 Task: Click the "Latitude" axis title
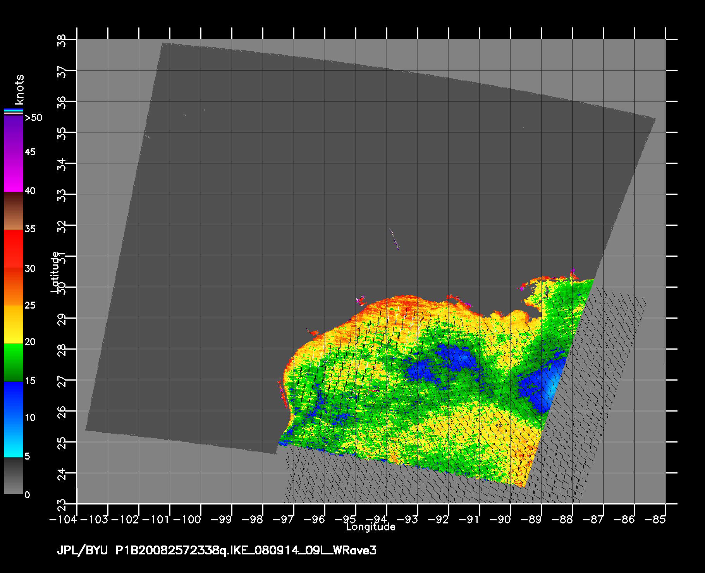[x=55, y=272]
